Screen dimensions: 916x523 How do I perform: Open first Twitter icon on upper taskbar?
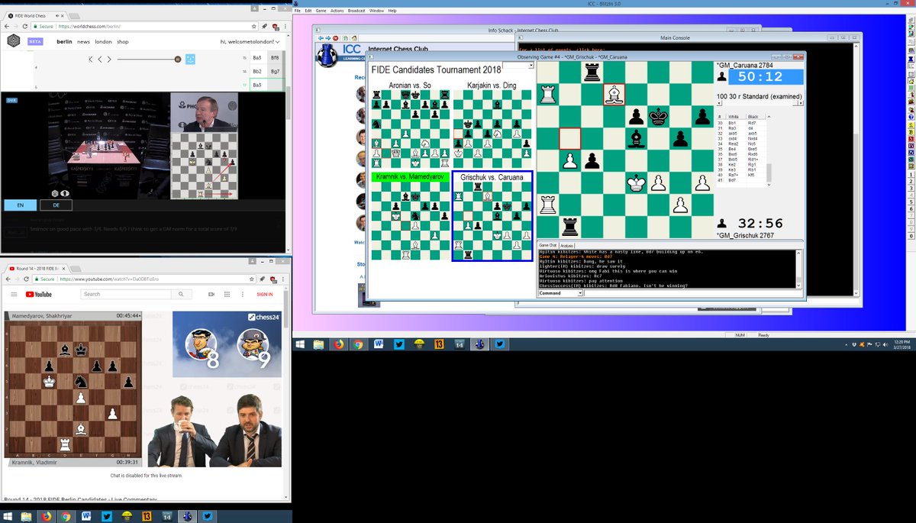pos(399,344)
